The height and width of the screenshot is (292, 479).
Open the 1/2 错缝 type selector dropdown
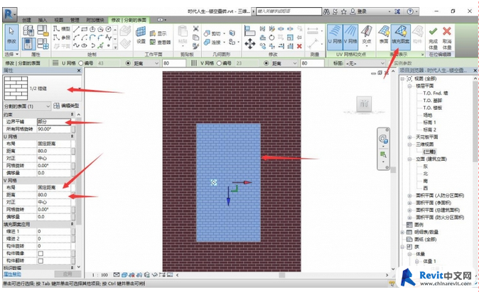click(x=79, y=89)
